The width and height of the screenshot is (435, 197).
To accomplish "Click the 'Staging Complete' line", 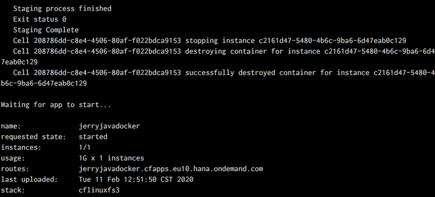I will point(46,30).
